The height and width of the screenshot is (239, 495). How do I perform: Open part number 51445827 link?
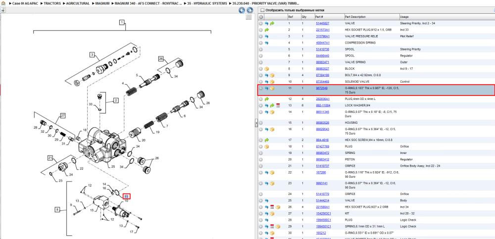pos(322,23)
